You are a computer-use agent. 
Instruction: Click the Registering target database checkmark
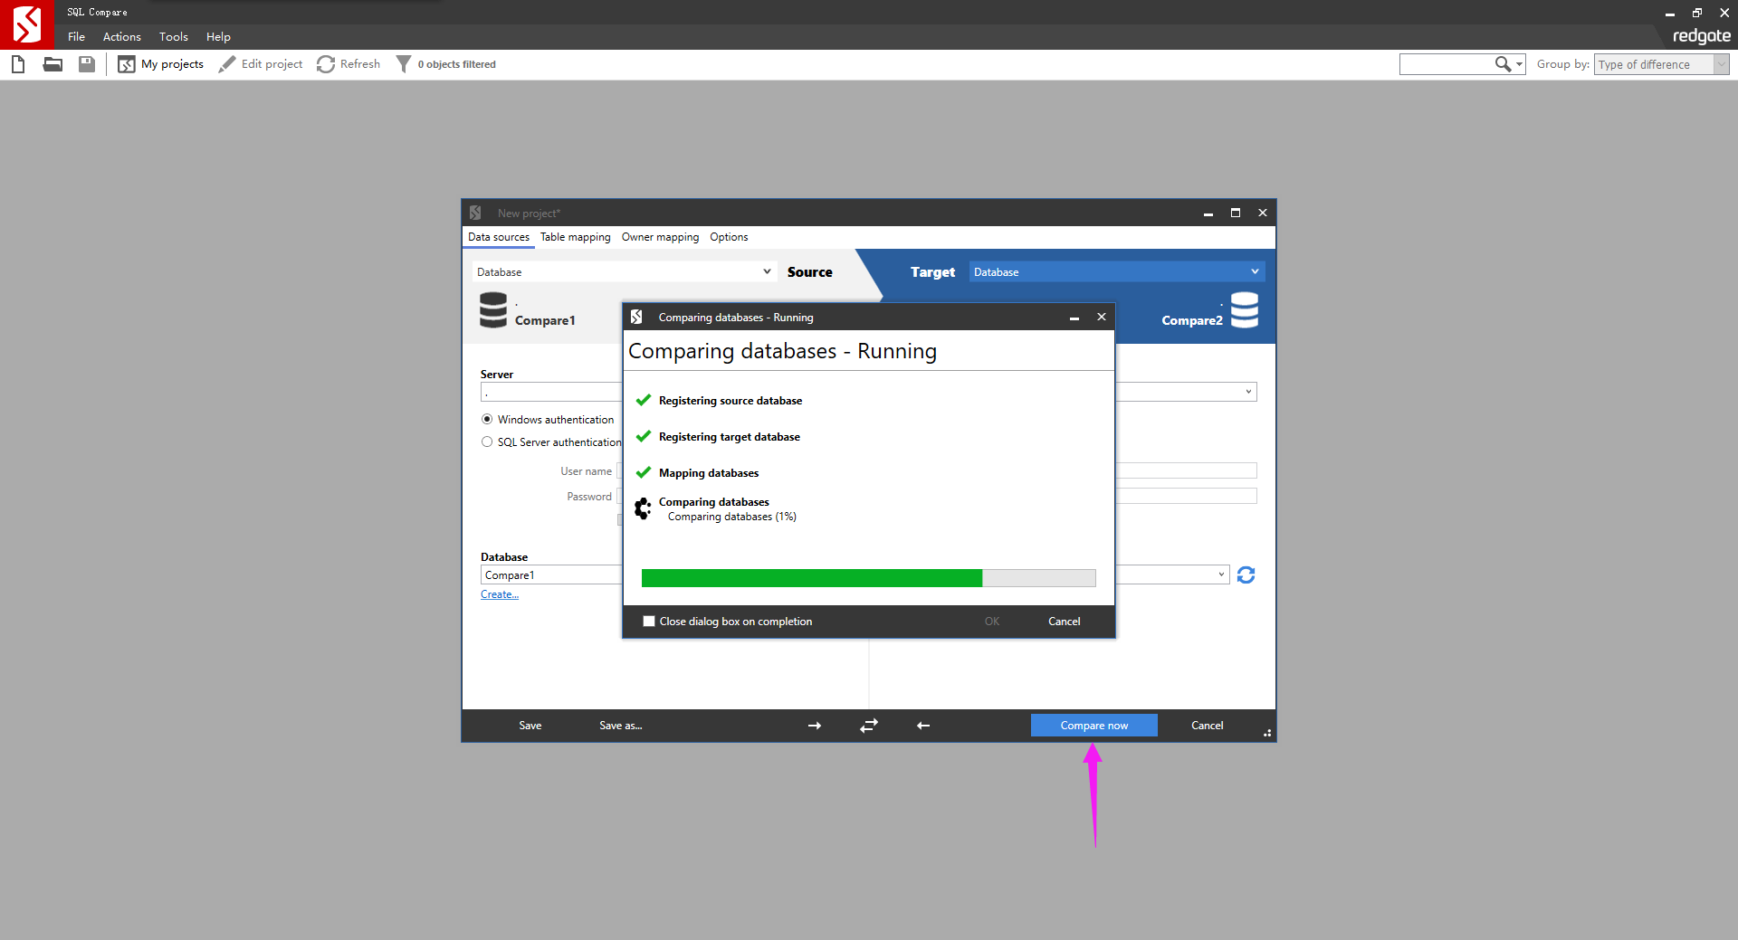point(644,436)
